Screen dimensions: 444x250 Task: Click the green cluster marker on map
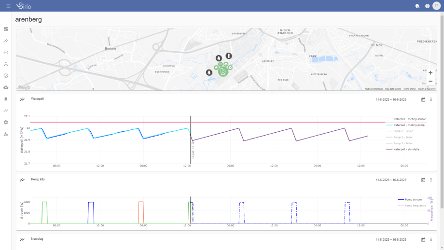pyautogui.click(x=222, y=72)
